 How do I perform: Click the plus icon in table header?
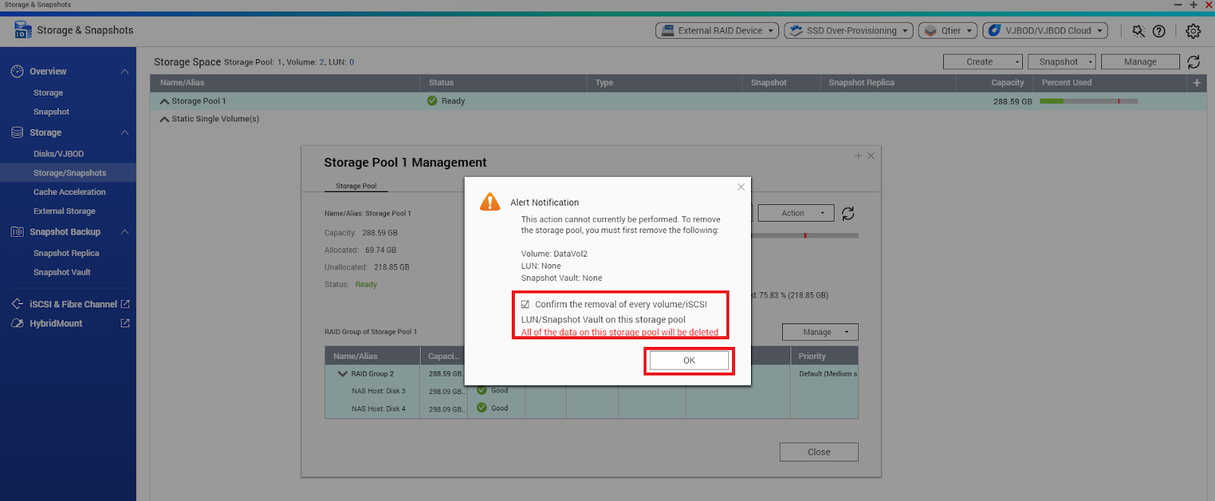(1197, 83)
